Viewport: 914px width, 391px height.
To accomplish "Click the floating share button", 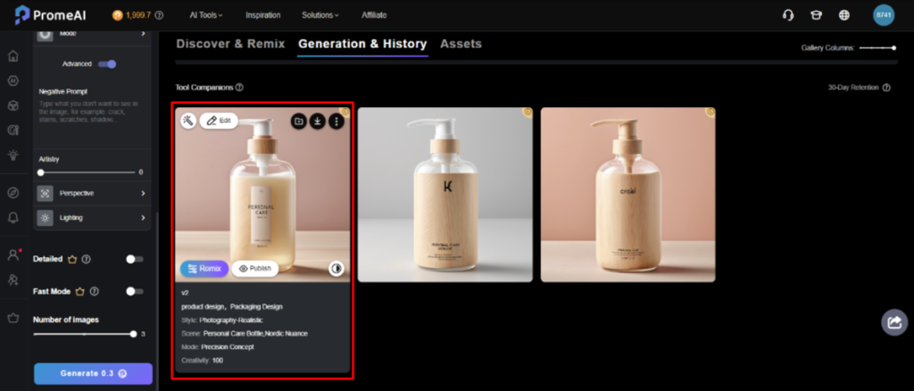I will coord(893,323).
